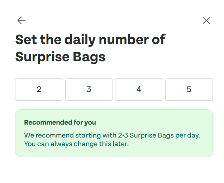
Task: Click "You can always change this later" text
Action: 76,144
